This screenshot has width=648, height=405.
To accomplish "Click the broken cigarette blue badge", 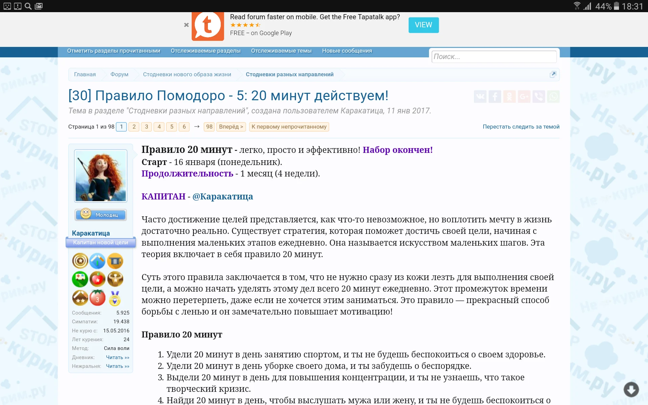I will 98,261.
